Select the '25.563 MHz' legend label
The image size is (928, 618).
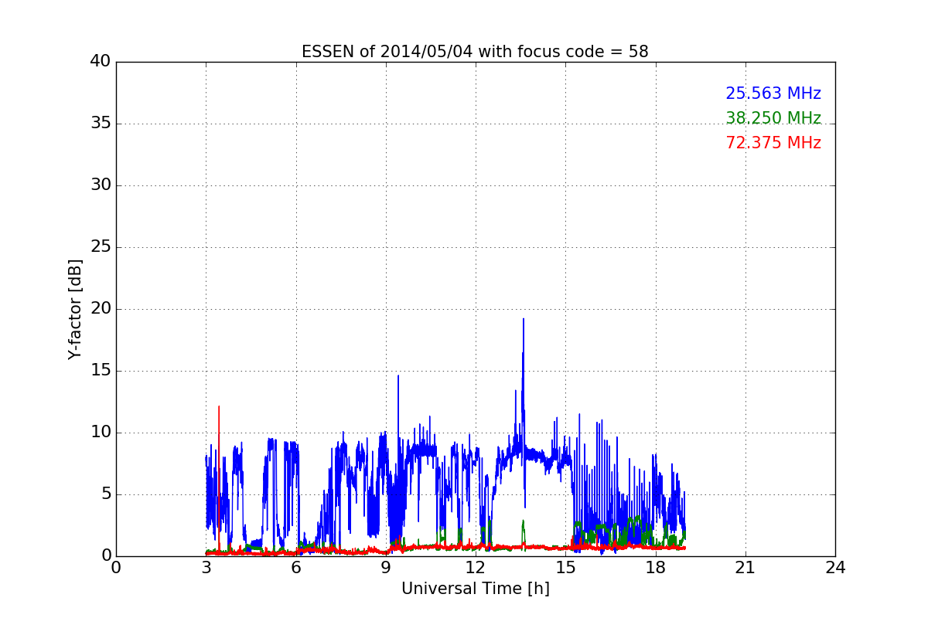pos(773,93)
